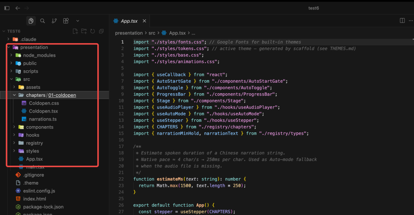Open the Search view icon
Image resolution: width=414 pixels, height=215 pixels.
pyautogui.click(x=43, y=21)
